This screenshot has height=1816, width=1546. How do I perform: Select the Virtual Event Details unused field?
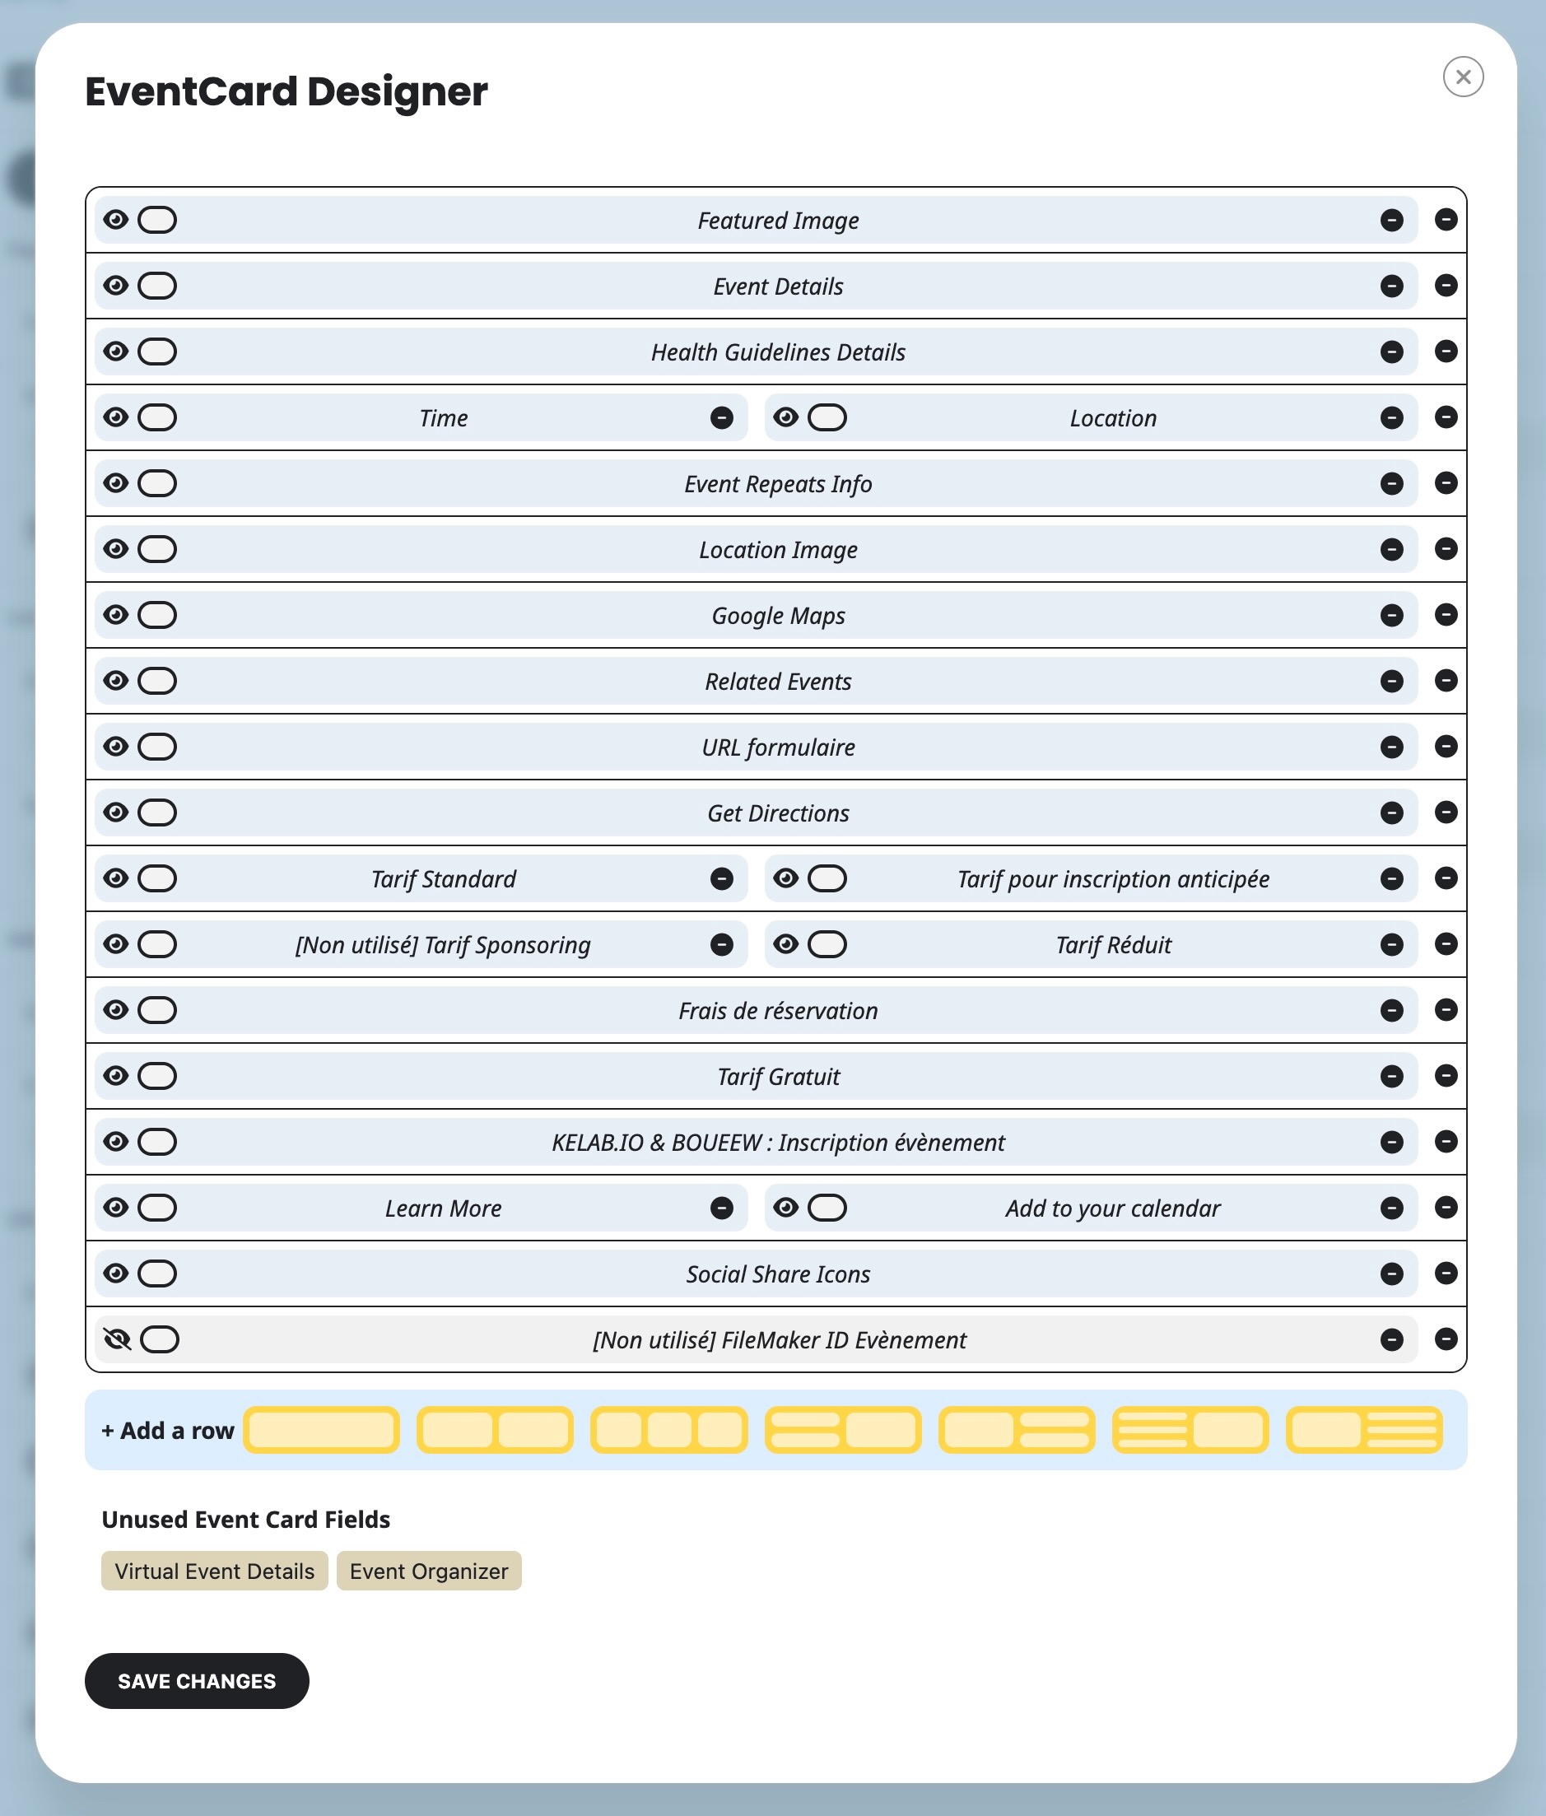click(214, 1571)
